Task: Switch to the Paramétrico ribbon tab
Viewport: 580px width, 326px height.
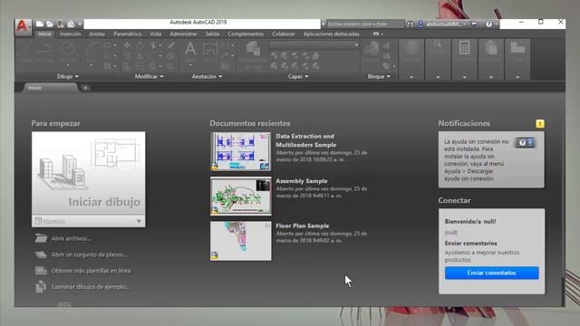Action: 128,34
